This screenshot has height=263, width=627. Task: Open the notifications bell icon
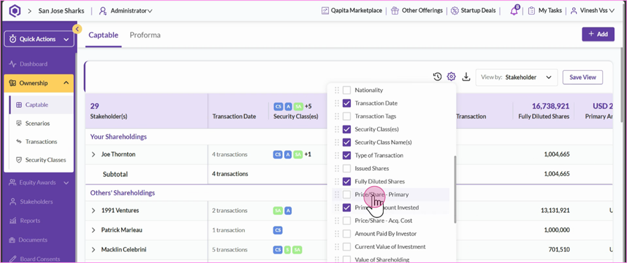coord(514,11)
